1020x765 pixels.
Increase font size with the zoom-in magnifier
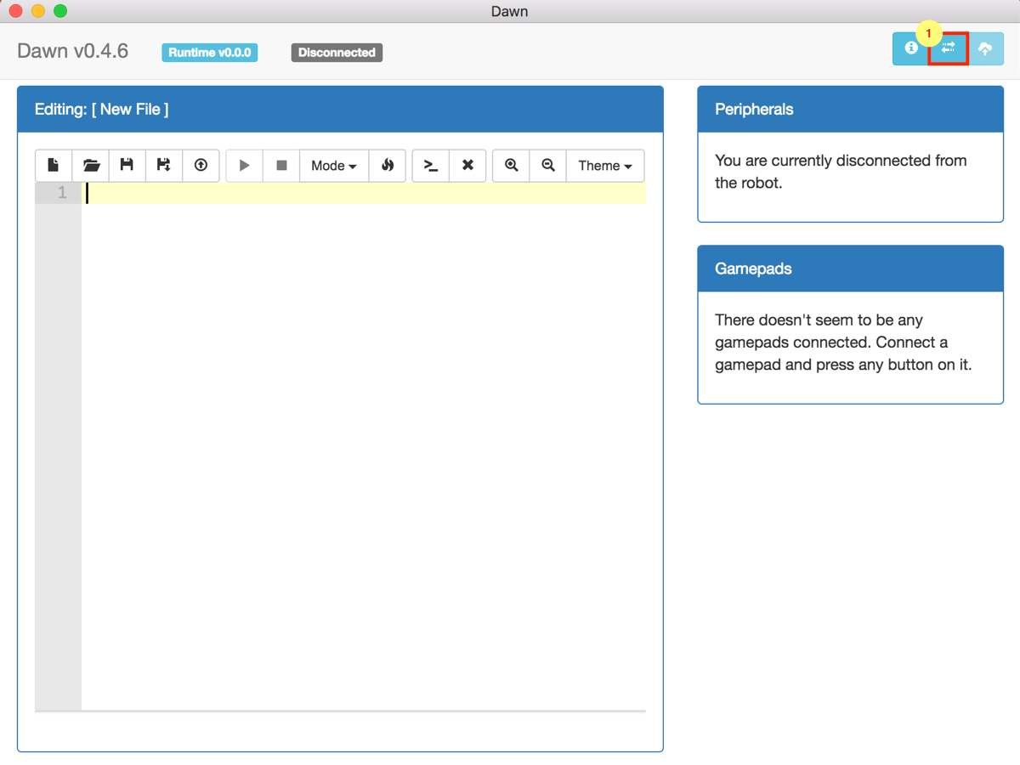(x=512, y=165)
